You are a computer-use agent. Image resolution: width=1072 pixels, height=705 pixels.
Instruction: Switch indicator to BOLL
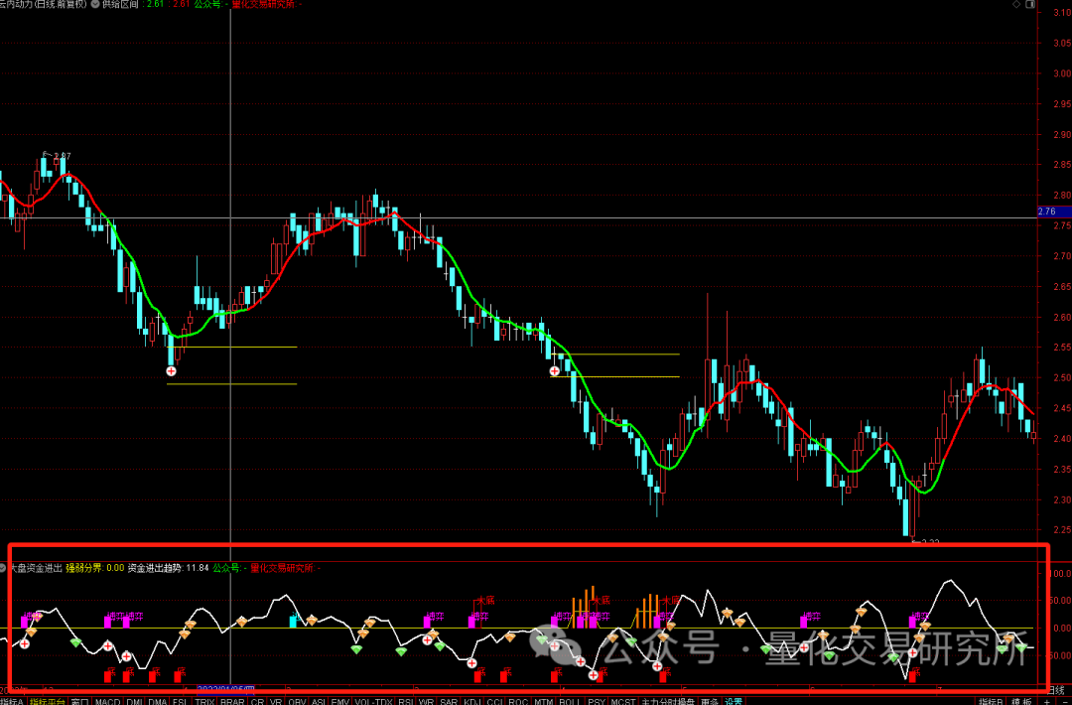570,702
